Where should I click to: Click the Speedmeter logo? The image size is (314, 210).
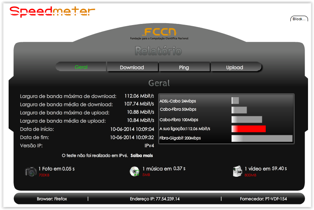pyautogui.click(x=52, y=12)
